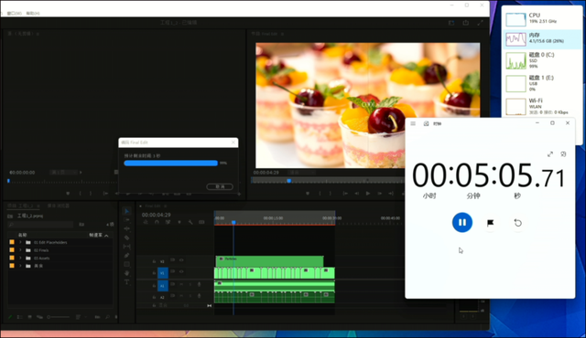Viewport: 586px width, 338px height.
Task: Expand the 03 Assets bin
Action: pyautogui.click(x=20, y=258)
